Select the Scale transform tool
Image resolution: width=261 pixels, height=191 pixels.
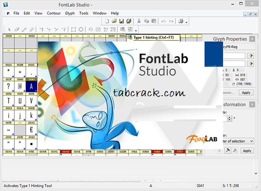point(98,29)
